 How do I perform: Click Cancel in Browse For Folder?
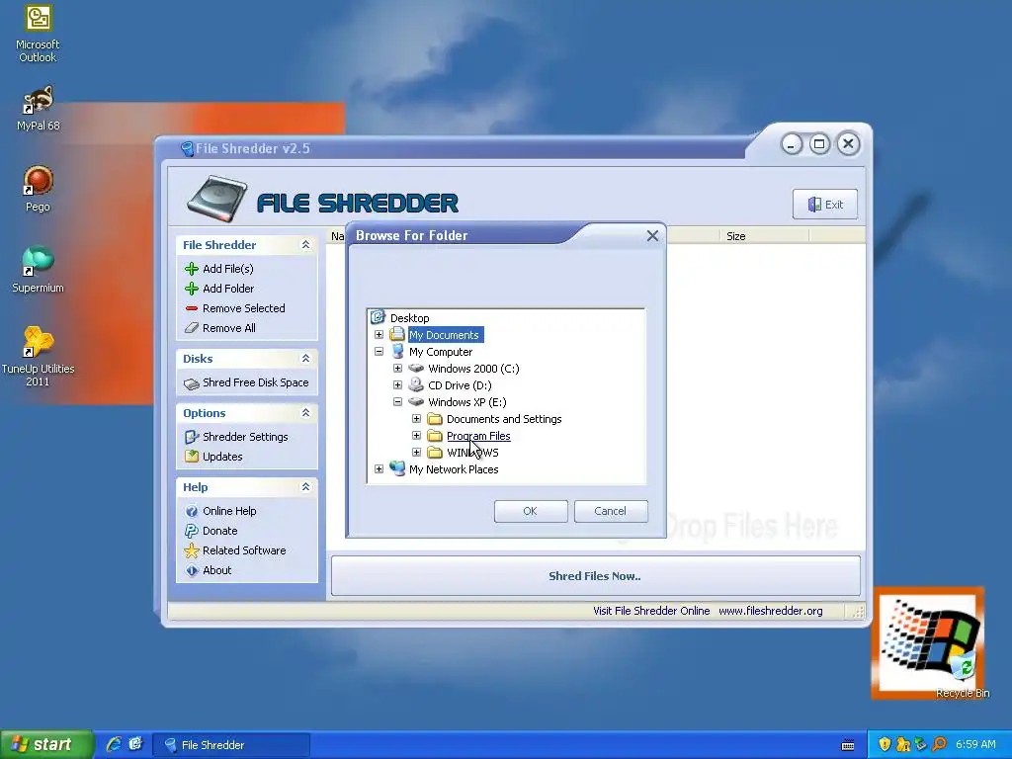(611, 511)
